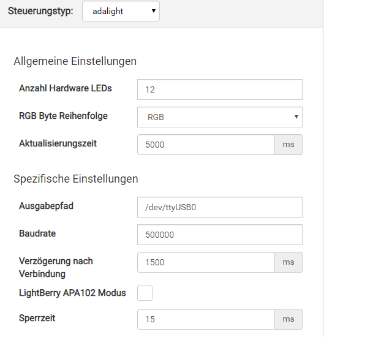Click the LightBerry APA102 Modus label

pos(72,293)
